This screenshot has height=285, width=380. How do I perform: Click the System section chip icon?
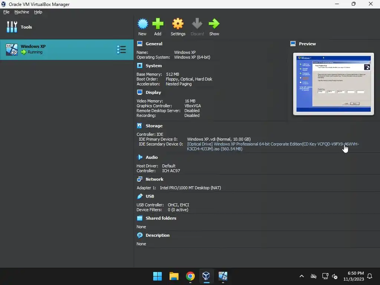point(140,66)
